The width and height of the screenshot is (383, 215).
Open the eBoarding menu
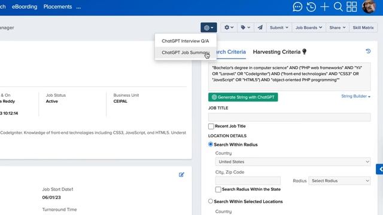coord(25,7)
